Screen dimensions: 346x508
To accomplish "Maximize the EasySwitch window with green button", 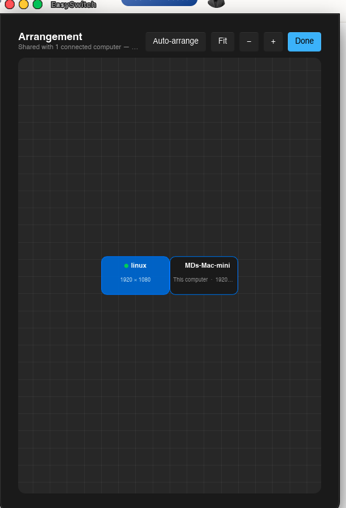I will click(x=38, y=4).
